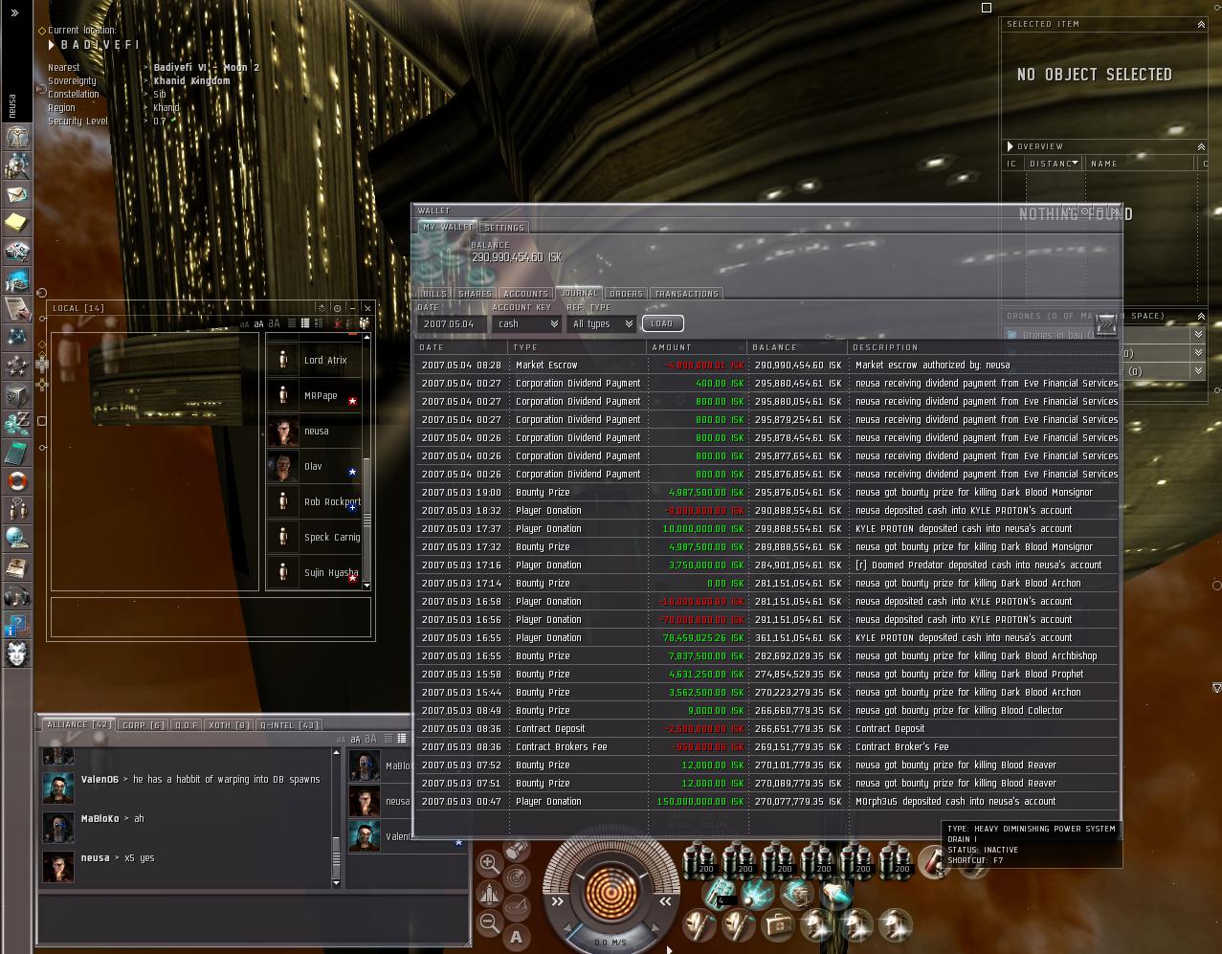Click Olav in Local member list
Image resolution: width=1222 pixels, height=954 pixels.
(x=313, y=466)
